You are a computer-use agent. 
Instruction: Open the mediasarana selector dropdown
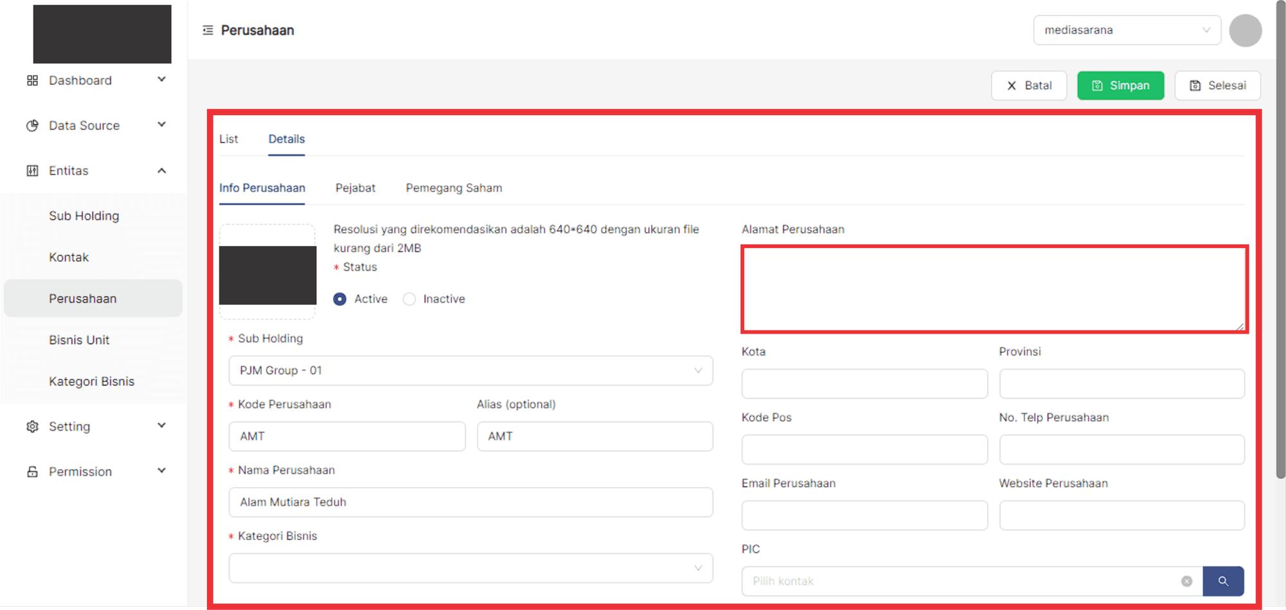pyautogui.click(x=1127, y=30)
